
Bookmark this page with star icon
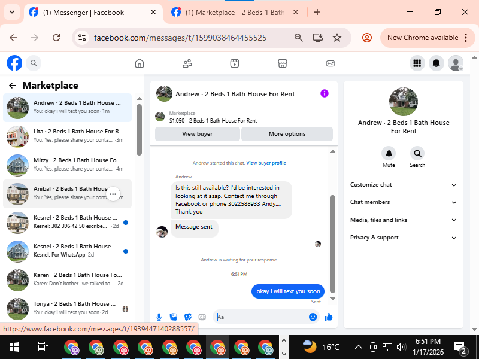pos(337,38)
